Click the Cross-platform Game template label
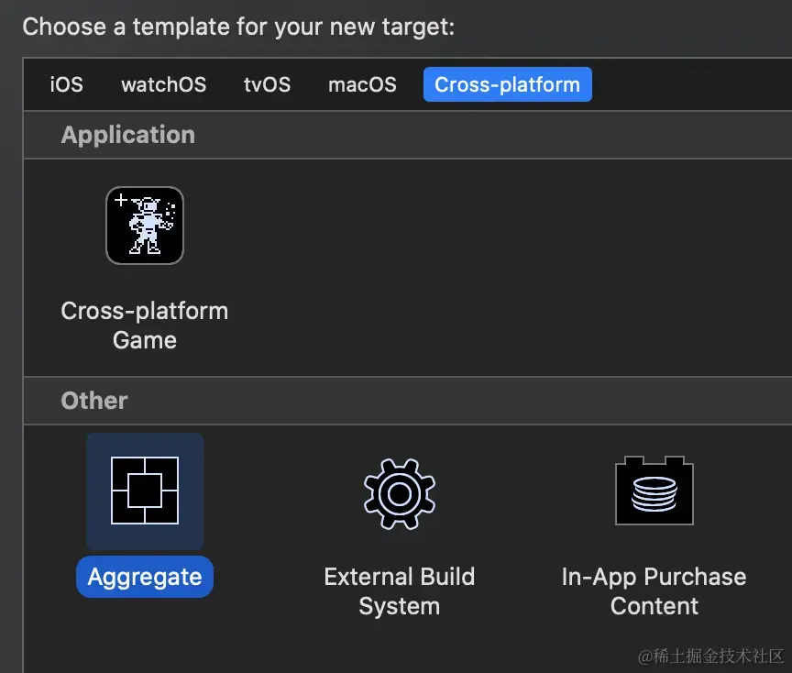 coord(144,325)
